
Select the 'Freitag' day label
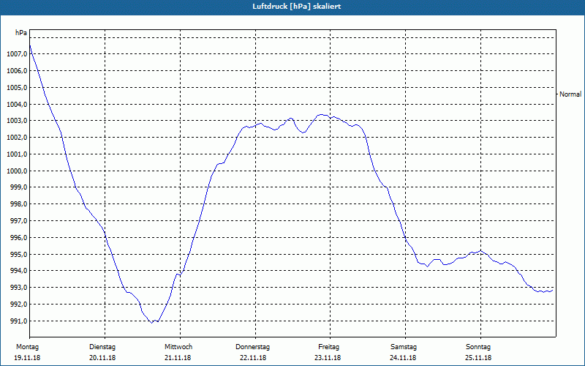(328, 347)
